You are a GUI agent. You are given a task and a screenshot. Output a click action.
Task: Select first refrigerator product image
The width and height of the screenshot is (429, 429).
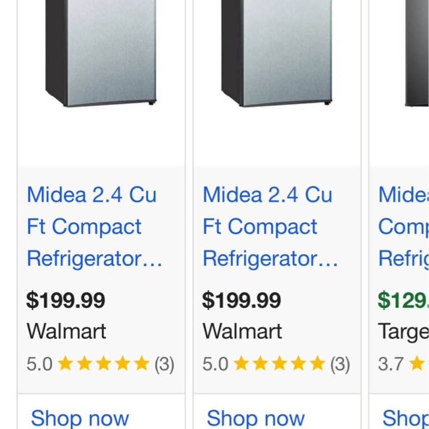101,53
